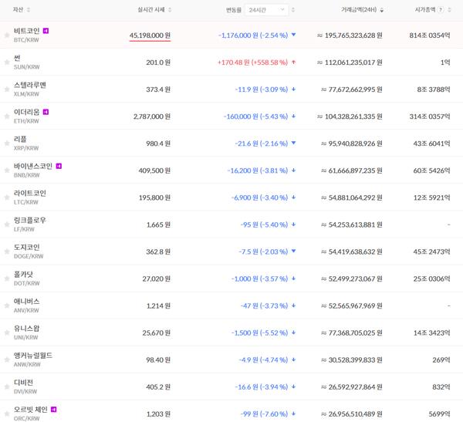
Task: Click the 45조 2473억 market cap
Action: tap(431, 252)
